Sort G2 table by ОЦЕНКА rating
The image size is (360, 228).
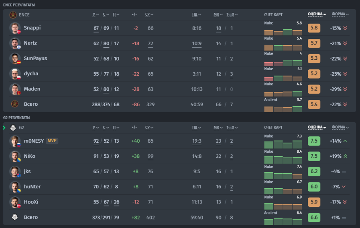(x=317, y=127)
